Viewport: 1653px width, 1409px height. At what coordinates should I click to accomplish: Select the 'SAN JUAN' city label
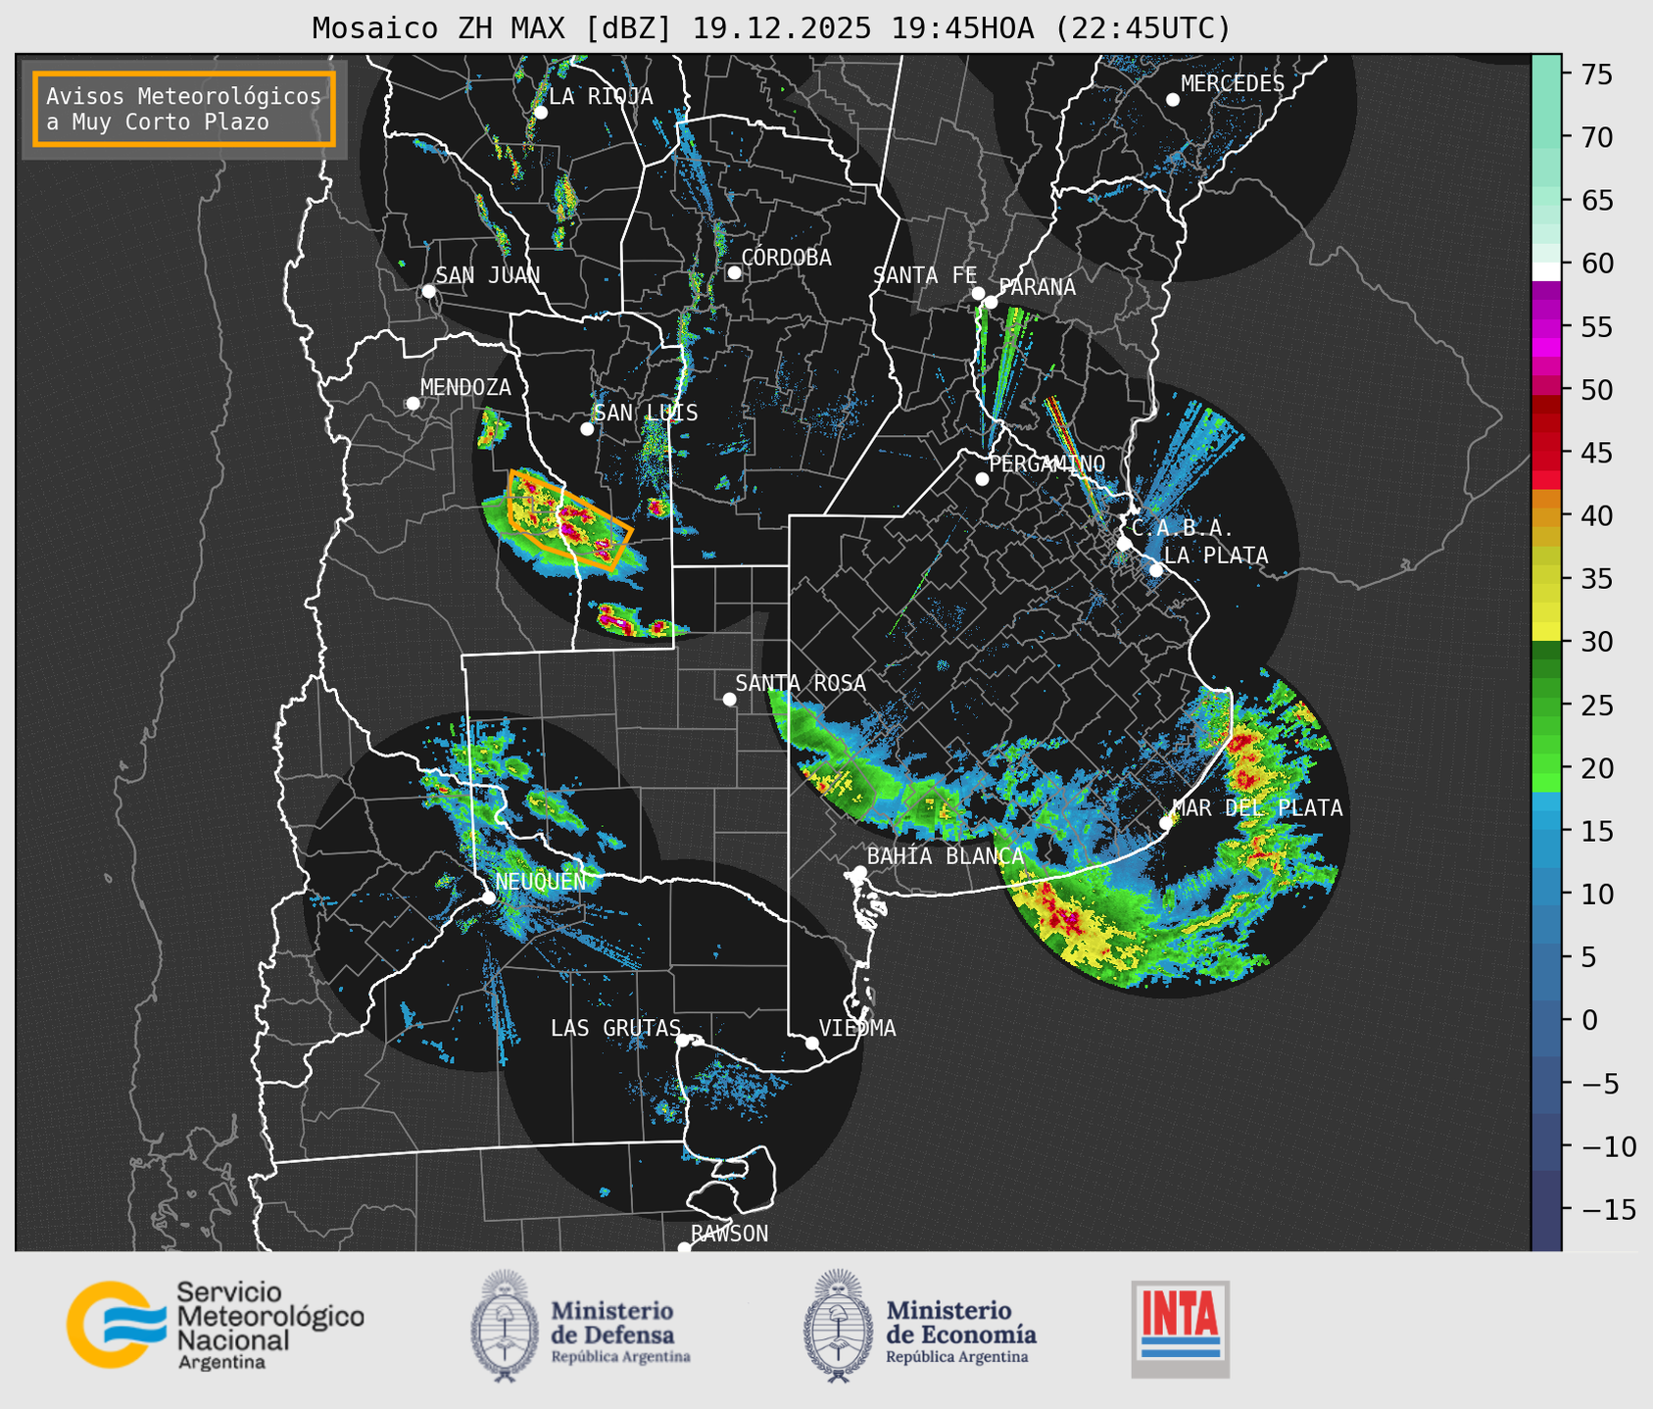pyautogui.click(x=488, y=275)
